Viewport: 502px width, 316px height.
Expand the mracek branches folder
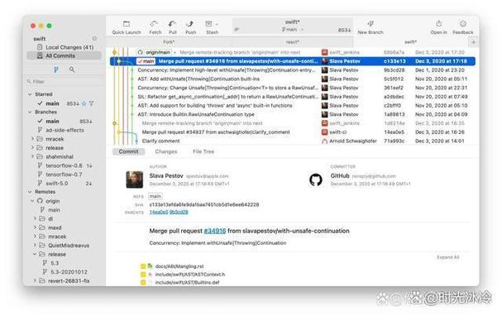[x=32, y=139]
